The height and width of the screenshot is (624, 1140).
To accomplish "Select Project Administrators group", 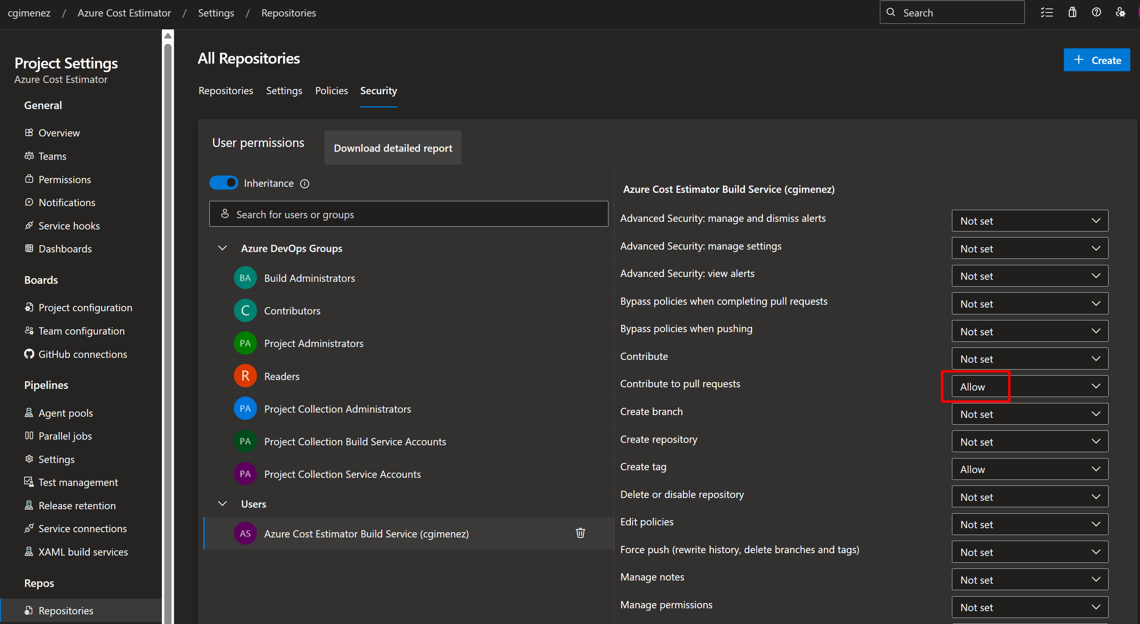I will (408, 343).
